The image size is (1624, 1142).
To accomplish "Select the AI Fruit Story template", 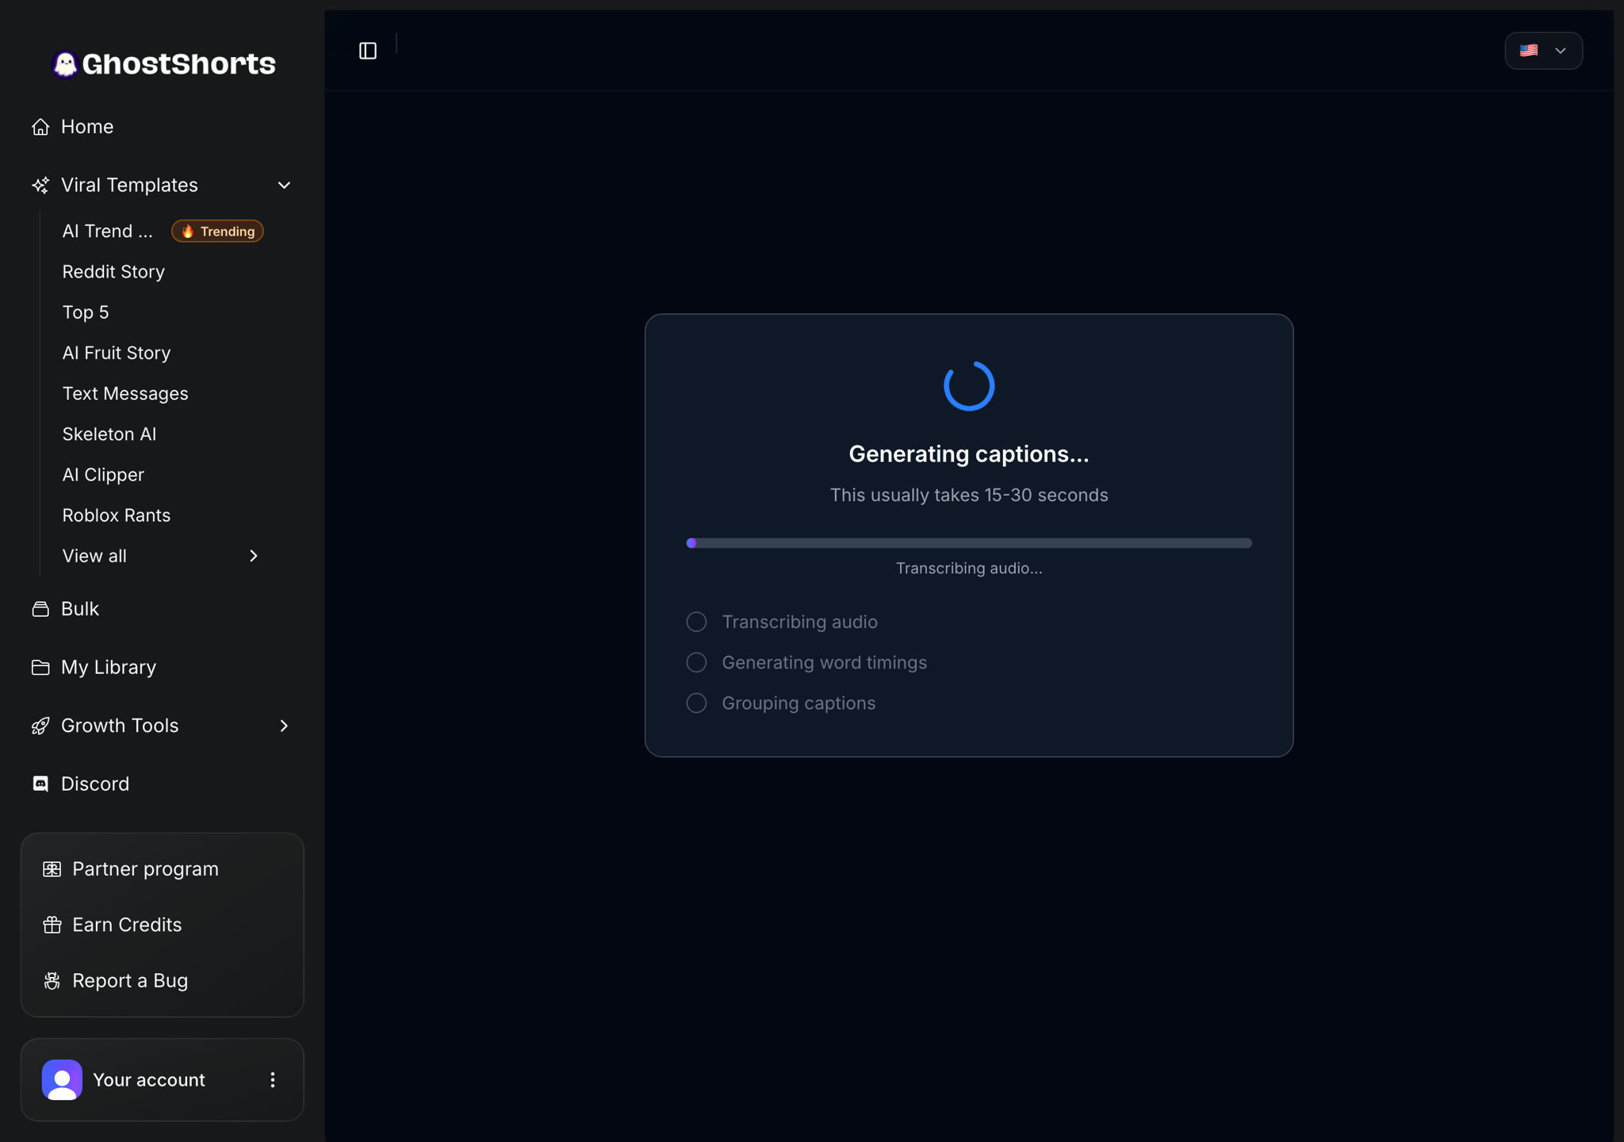I will (x=117, y=353).
